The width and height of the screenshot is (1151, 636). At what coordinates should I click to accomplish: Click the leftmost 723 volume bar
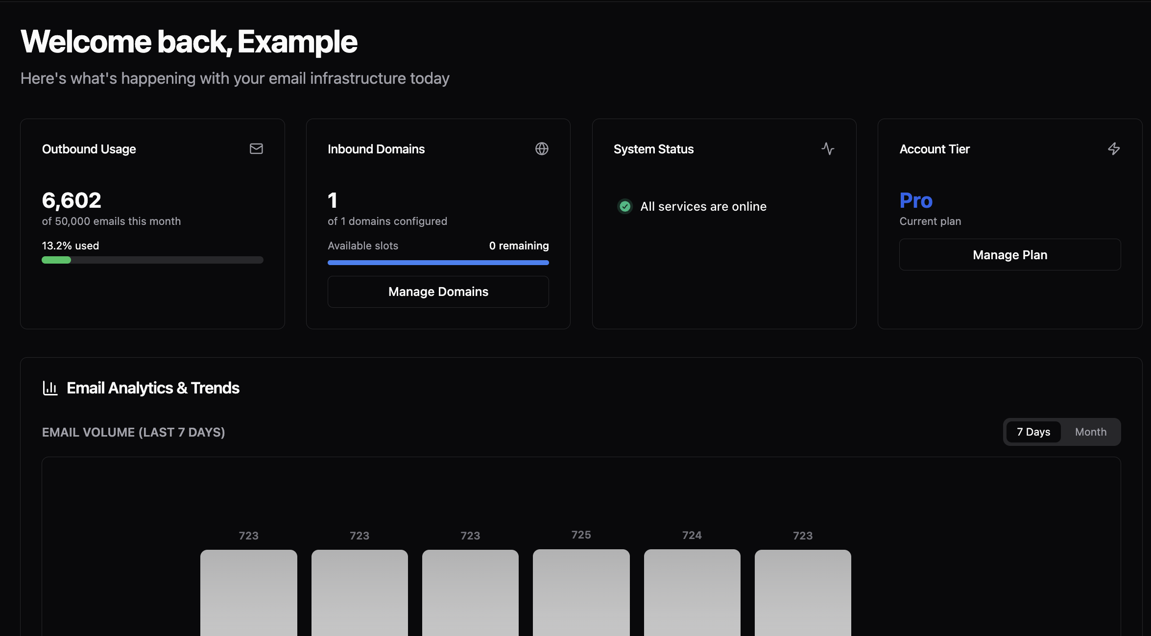(x=248, y=593)
